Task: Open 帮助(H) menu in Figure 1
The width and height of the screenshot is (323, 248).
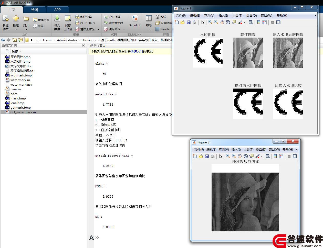Action: click(282, 16)
